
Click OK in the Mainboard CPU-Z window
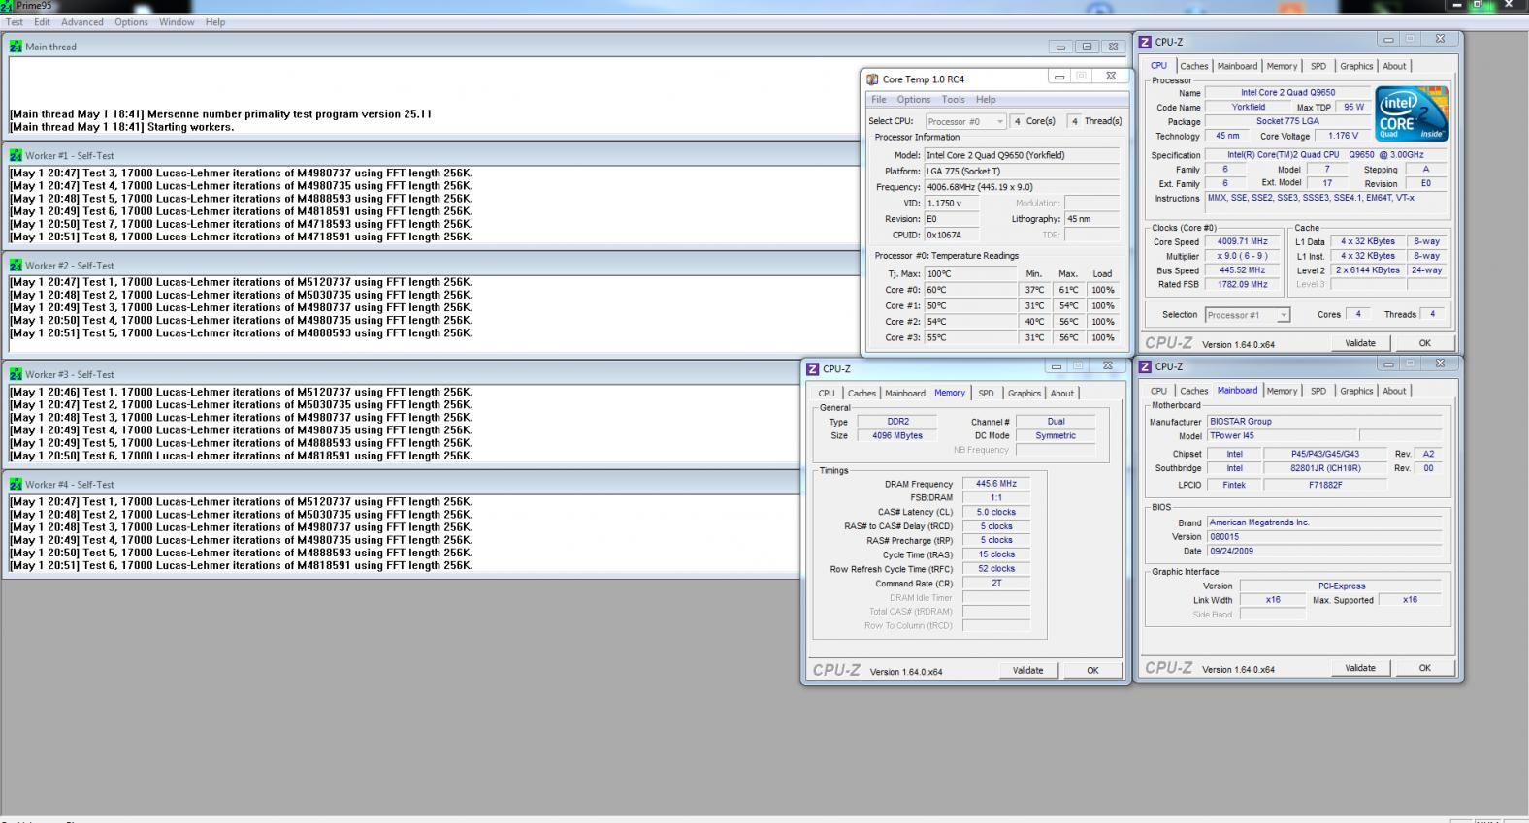click(x=1424, y=668)
